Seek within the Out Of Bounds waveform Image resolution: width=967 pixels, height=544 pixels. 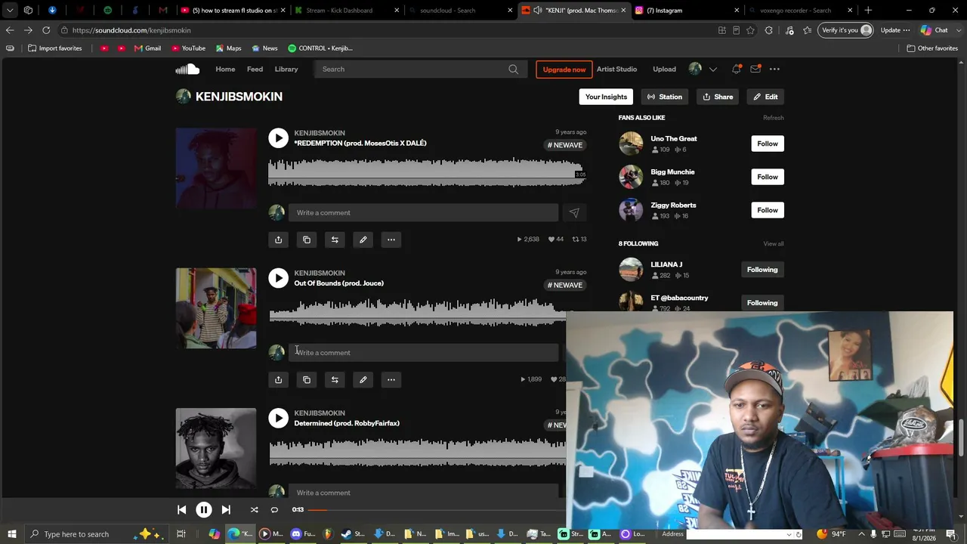pos(417,312)
